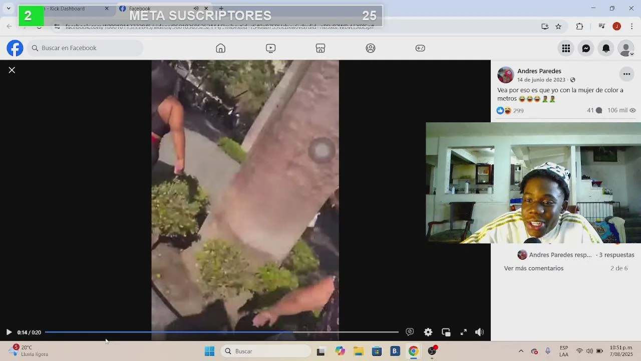Click the 0:14 / 0:20 time display
Image resolution: width=641 pixels, height=361 pixels.
click(x=29, y=332)
